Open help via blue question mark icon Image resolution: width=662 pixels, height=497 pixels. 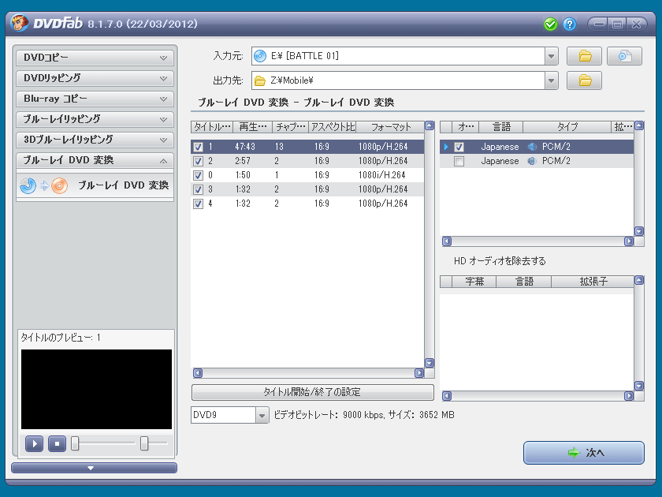(x=569, y=24)
